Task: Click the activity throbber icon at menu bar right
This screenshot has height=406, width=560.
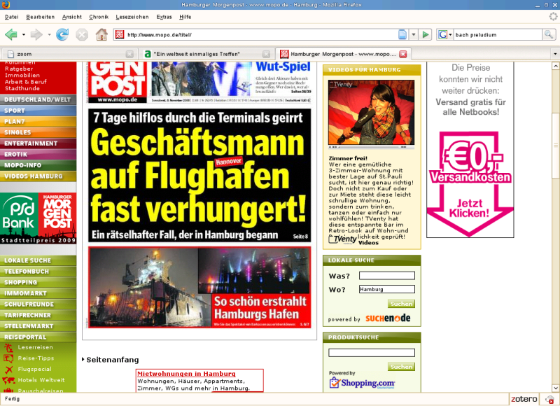Action: [553, 16]
